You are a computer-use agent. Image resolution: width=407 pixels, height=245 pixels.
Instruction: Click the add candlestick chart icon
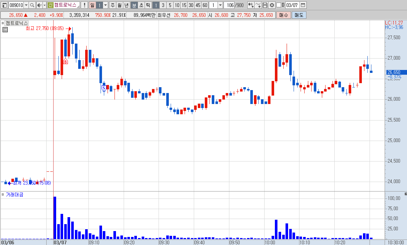click(x=251, y=5)
